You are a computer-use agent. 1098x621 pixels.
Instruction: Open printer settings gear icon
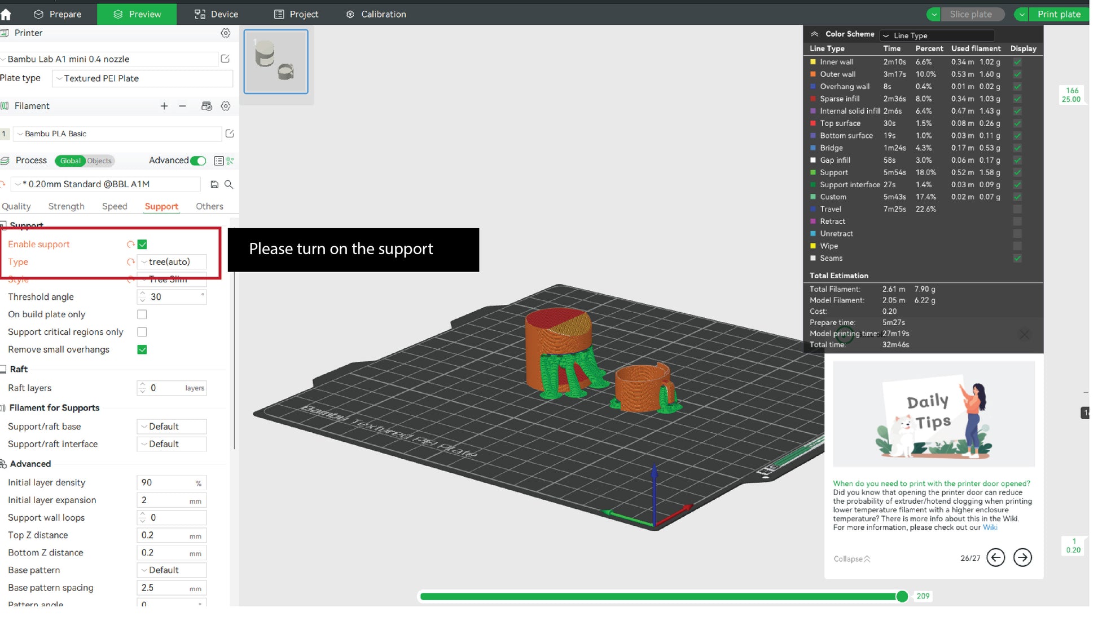click(x=226, y=33)
